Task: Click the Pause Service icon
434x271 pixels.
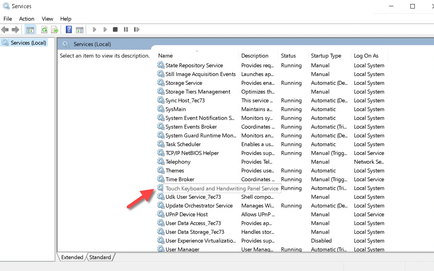Action: (126, 30)
